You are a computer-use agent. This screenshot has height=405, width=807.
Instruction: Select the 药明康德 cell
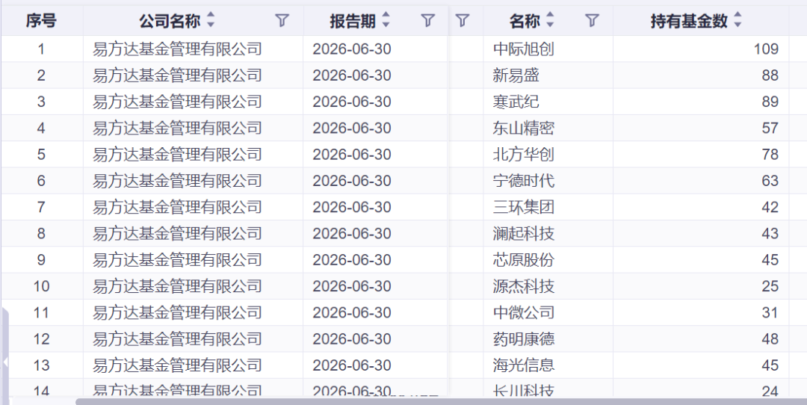pyautogui.click(x=548, y=339)
